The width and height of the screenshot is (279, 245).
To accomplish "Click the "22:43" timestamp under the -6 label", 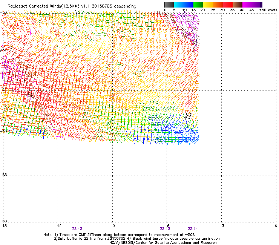I will pos(165,229).
